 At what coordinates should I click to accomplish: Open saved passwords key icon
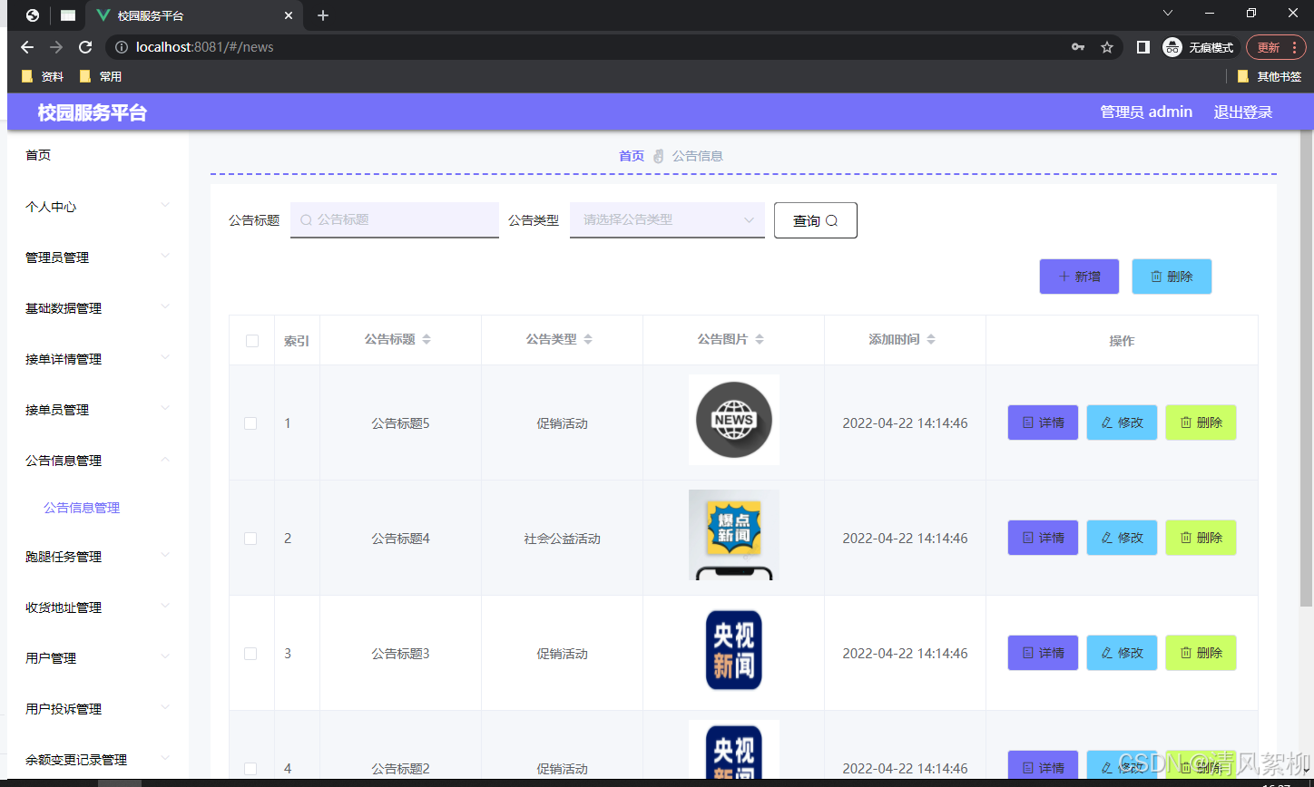click(x=1078, y=47)
